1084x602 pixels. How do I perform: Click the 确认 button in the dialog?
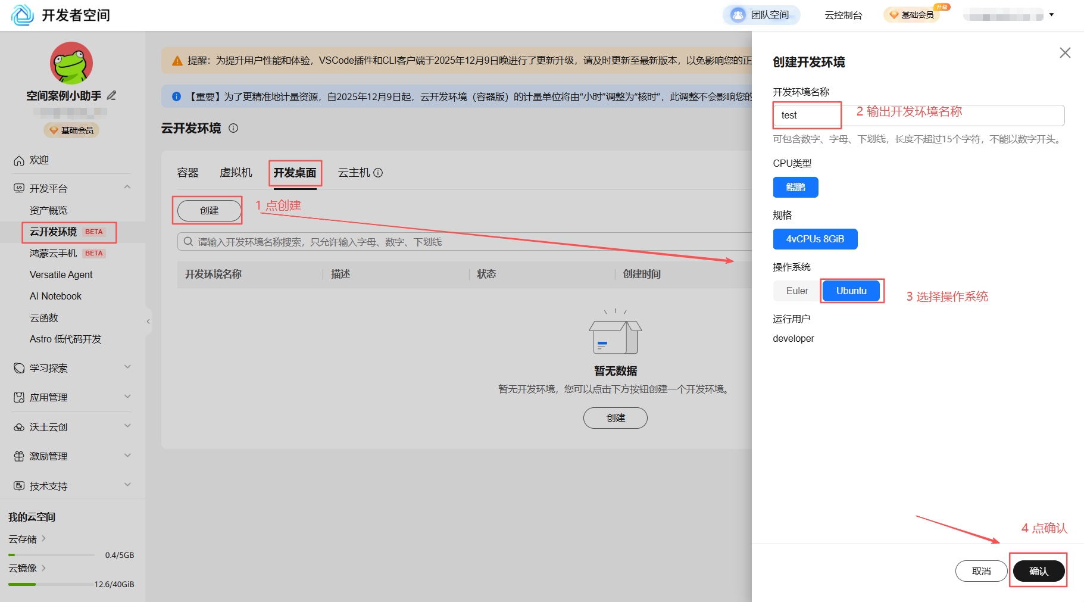(1038, 570)
